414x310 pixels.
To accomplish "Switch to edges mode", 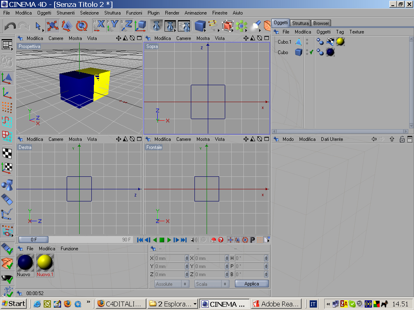I will pyautogui.click(x=7, y=122).
